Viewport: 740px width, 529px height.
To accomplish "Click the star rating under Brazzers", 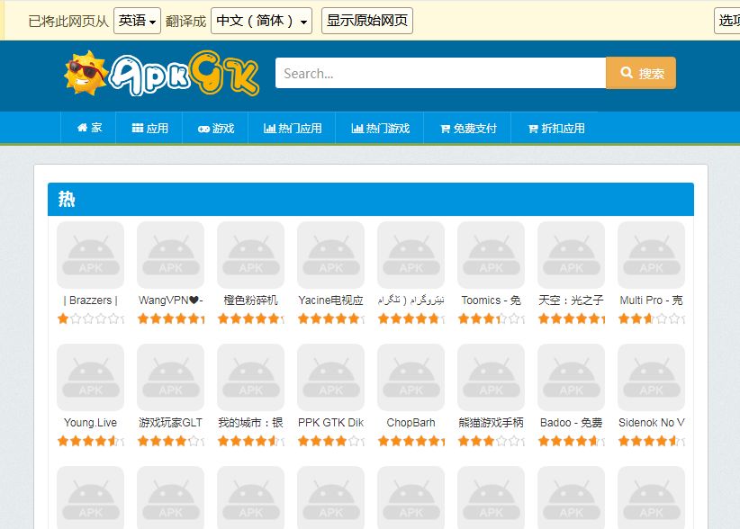I will (91, 319).
